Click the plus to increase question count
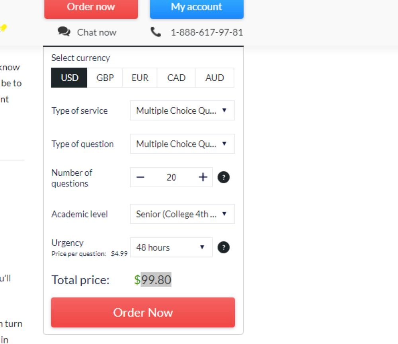 pos(203,177)
